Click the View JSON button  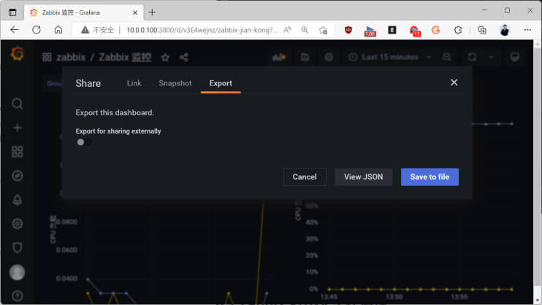[363, 177]
